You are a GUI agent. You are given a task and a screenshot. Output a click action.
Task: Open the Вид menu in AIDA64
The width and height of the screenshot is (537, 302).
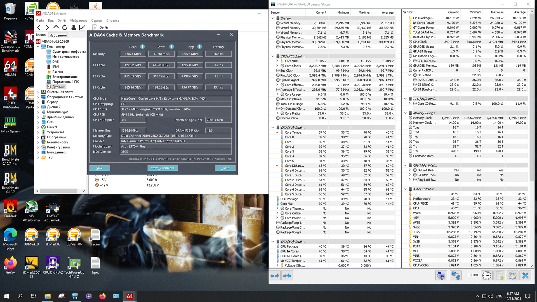tap(51, 20)
